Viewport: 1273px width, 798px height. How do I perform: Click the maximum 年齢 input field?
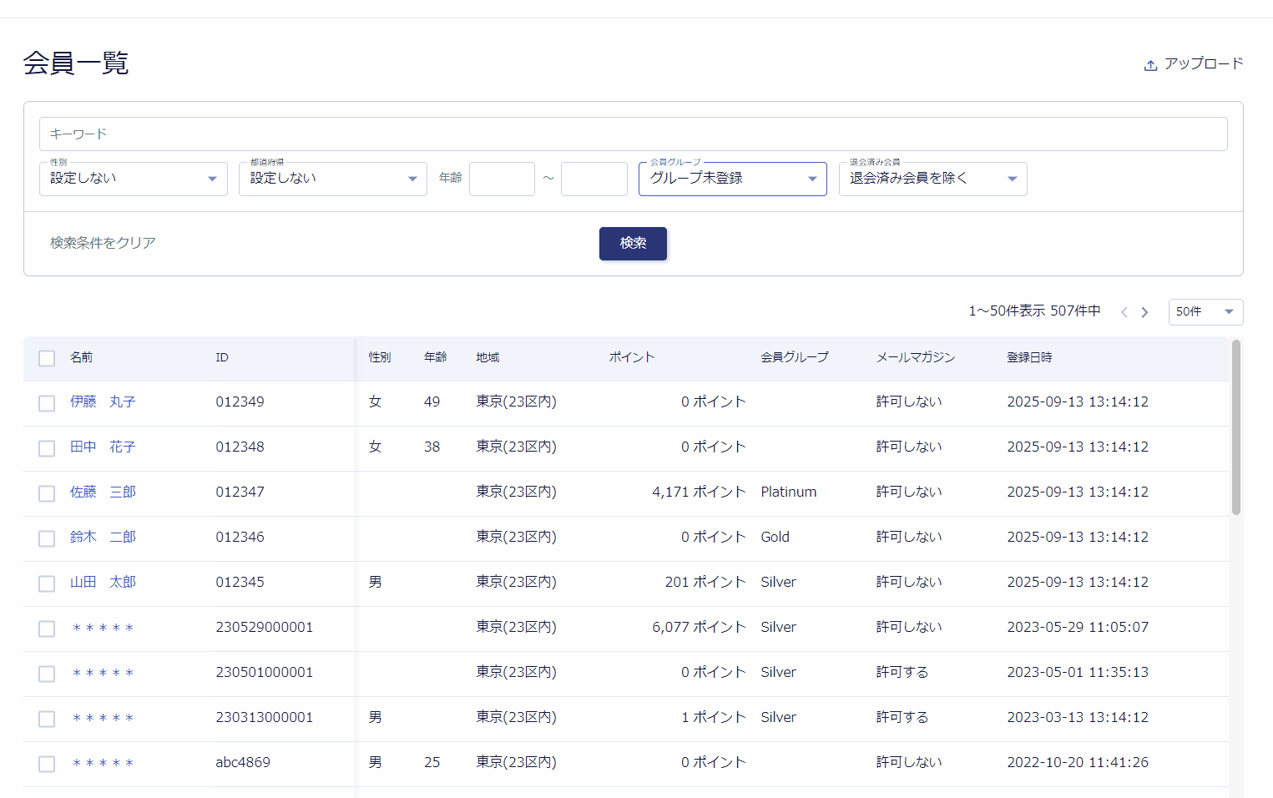[594, 179]
